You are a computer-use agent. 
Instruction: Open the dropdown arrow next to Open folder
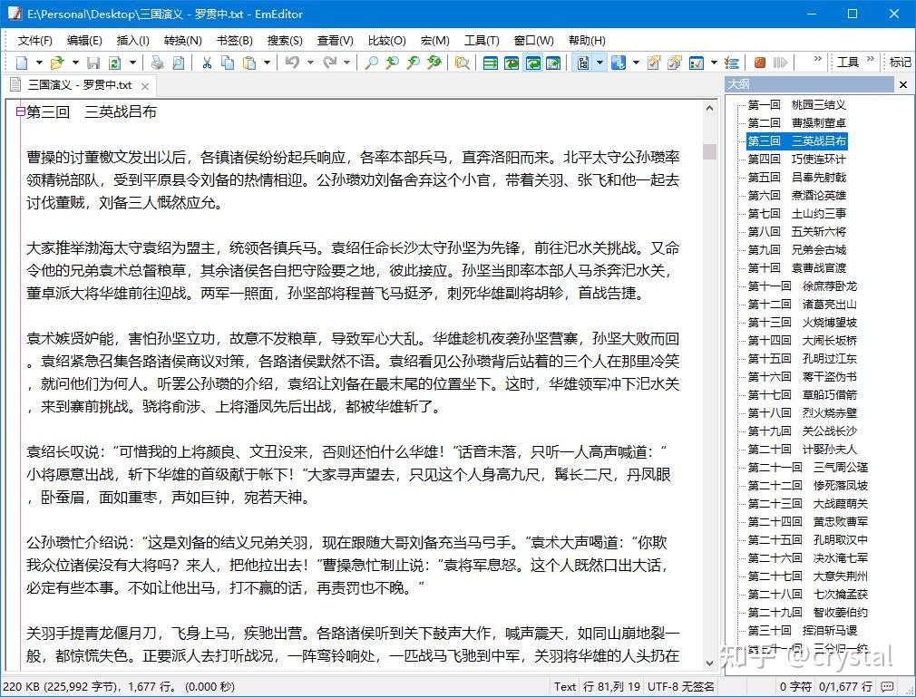point(74,63)
